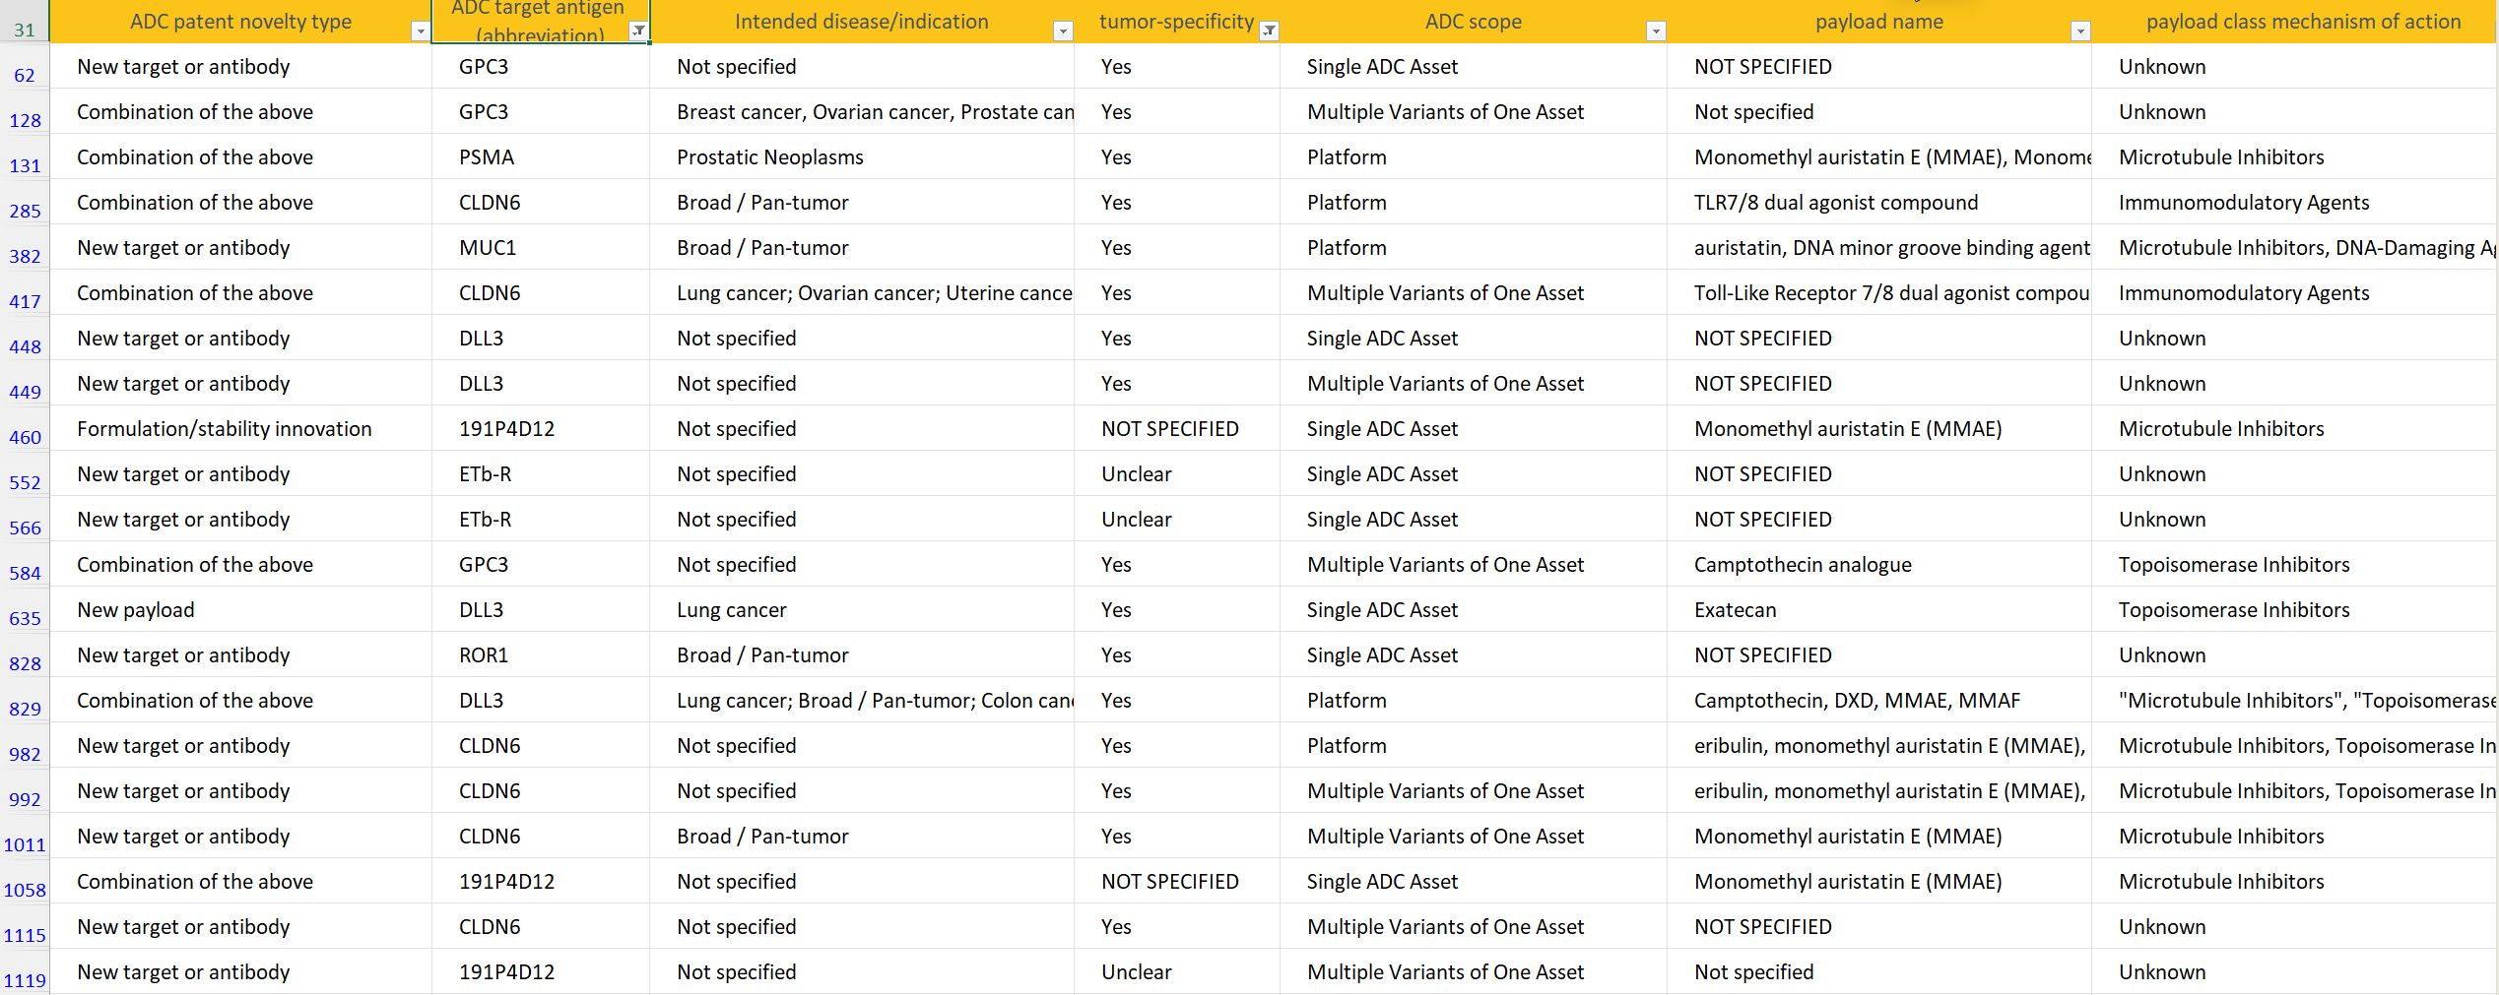The width and height of the screenshot is (2499, 995).
Task: Click 'Lung cancer; Broad / Pan-tumor' cell in row 829
Action: [862, 700]
